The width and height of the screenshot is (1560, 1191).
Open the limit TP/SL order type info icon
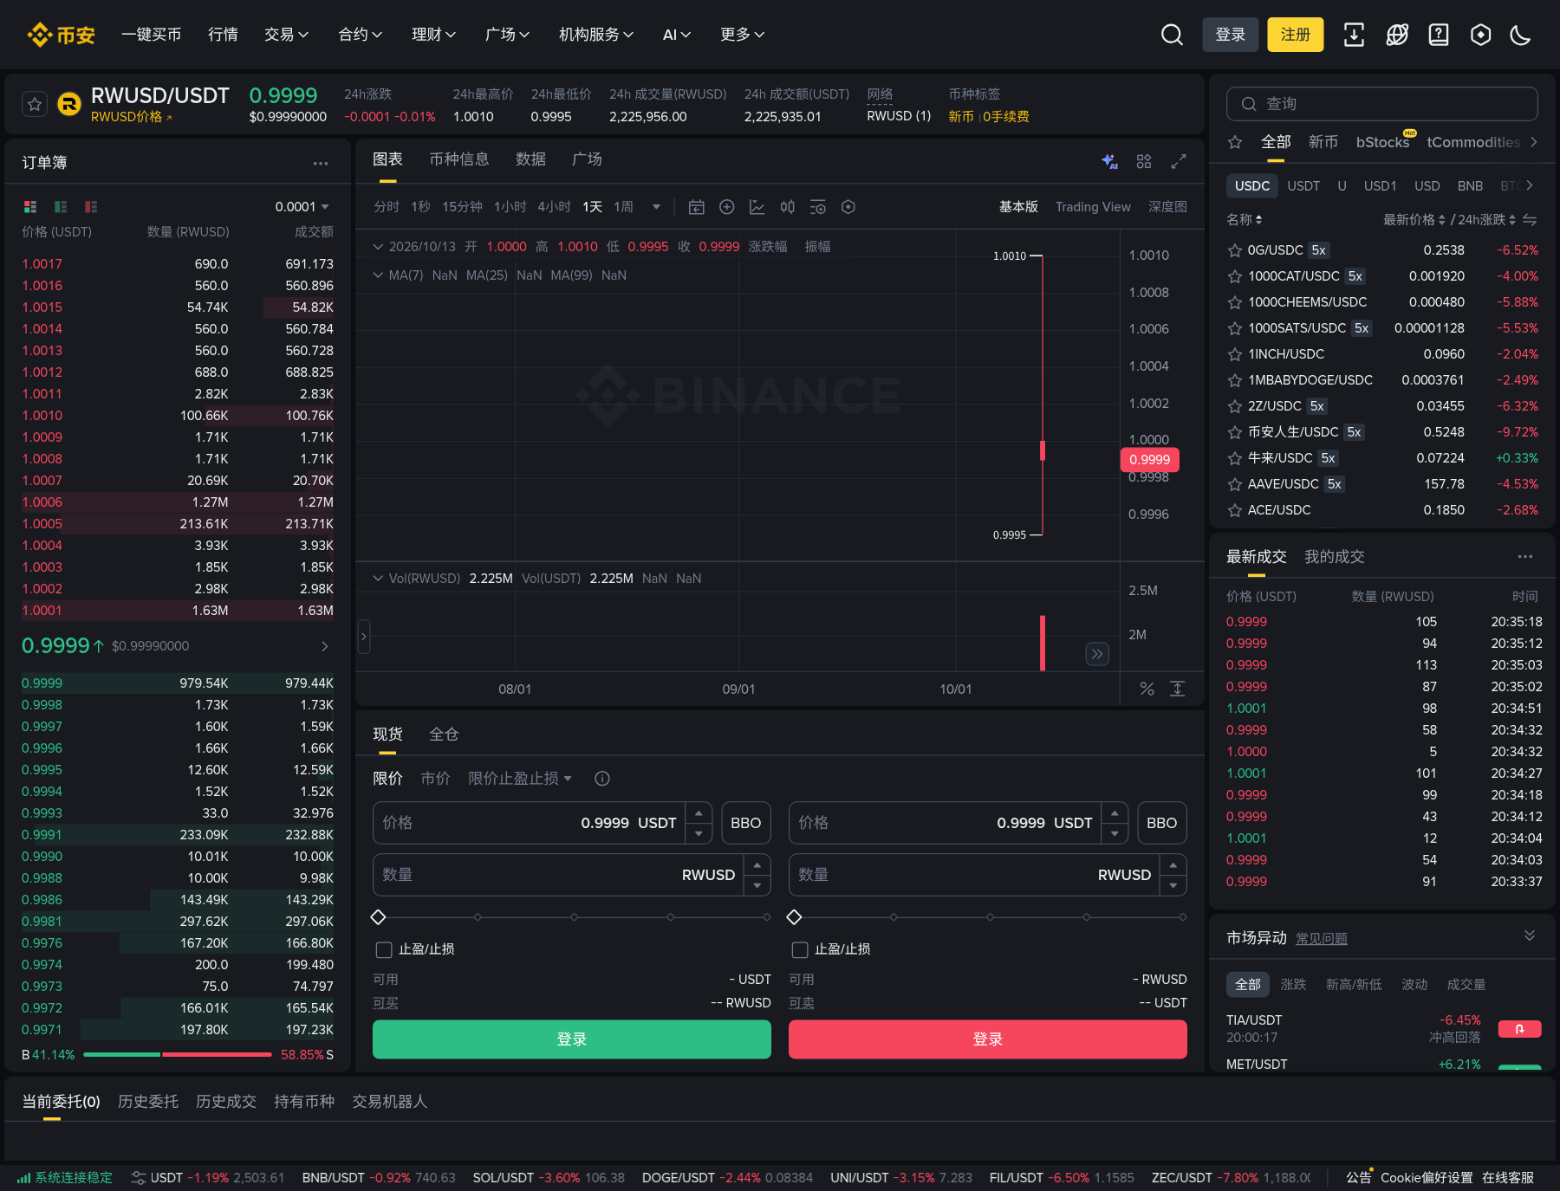[602, 779]
